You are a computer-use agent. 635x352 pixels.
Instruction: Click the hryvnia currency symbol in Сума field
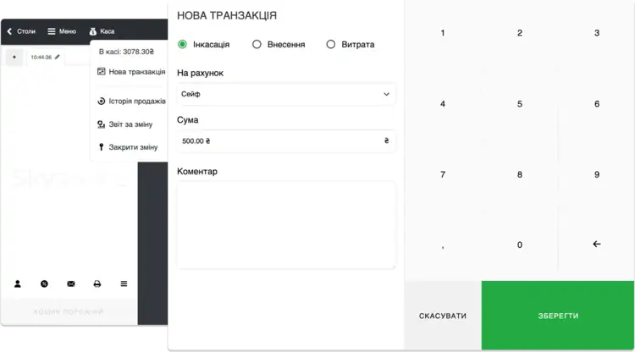click(386, 140)
